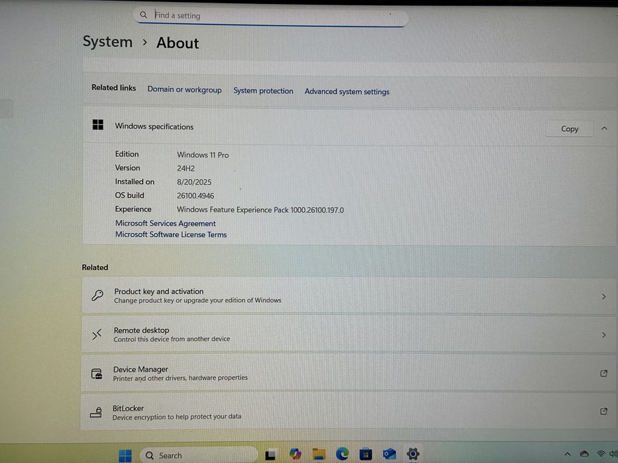
Task: Click chevron on Product key and activation row
Action: click(x=604, y=296)
